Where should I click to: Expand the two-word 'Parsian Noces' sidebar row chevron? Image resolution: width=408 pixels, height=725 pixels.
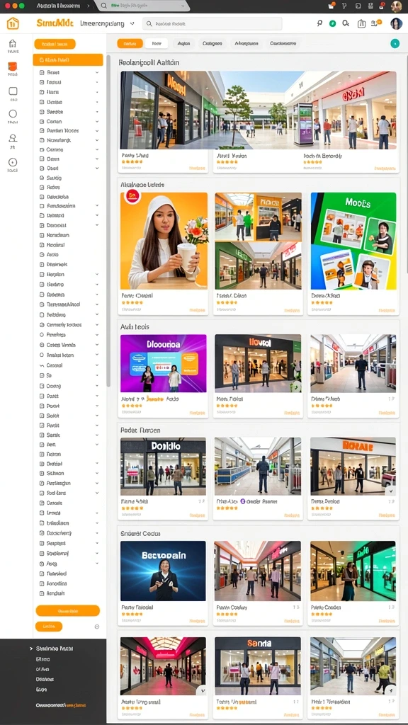97,131
